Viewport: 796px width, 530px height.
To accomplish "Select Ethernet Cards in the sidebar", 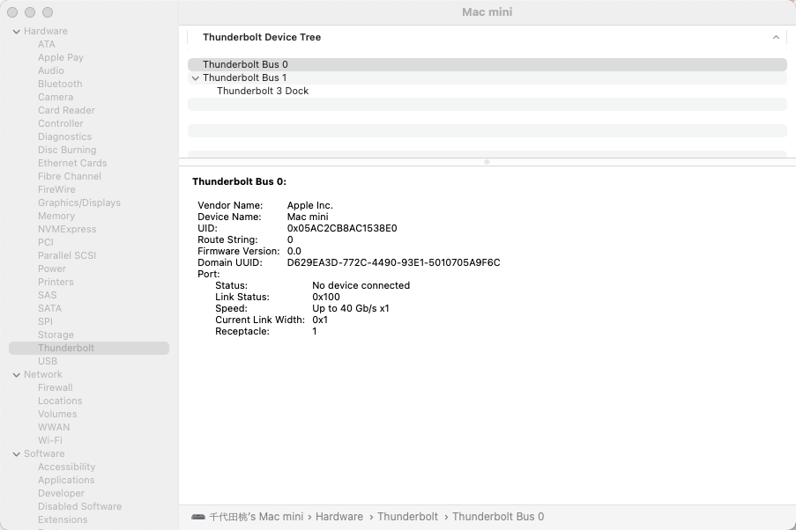I will pyautogui.click(x=72, y=163).
